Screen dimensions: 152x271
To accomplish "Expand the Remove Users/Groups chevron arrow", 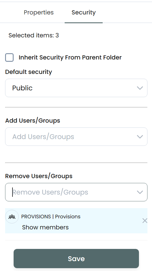I will pos(140,192).
